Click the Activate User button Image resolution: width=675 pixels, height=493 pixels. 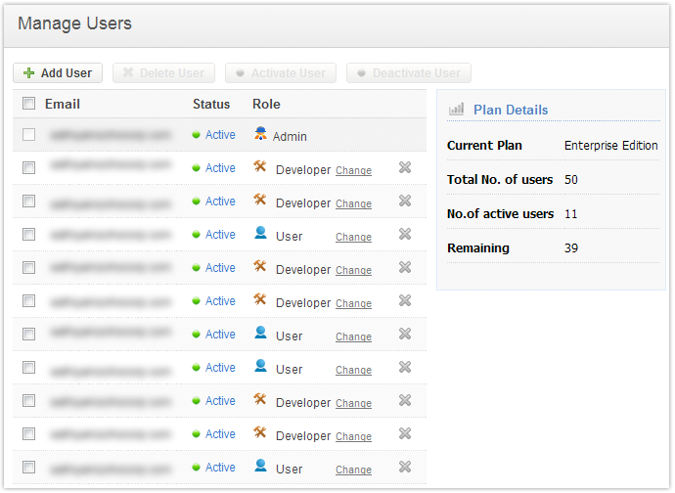click(x=281, y=72)
